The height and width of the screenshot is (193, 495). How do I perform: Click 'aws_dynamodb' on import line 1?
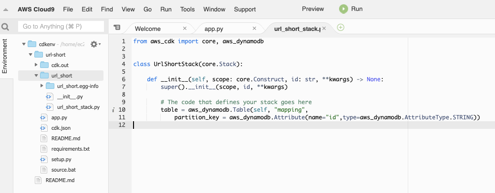click(x=243, y=41)
